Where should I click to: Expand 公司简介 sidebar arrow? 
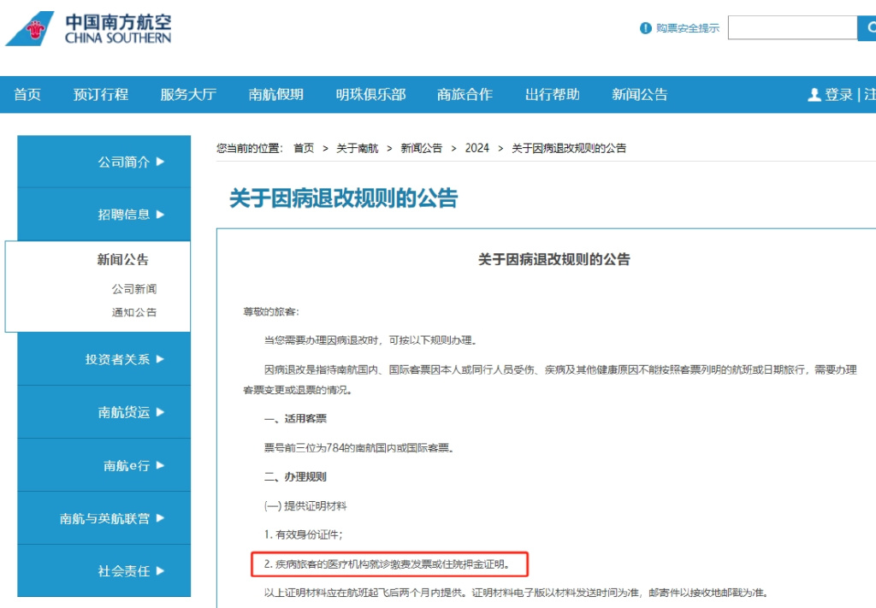160,162
